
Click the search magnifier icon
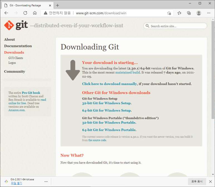(x=147, y=26)
